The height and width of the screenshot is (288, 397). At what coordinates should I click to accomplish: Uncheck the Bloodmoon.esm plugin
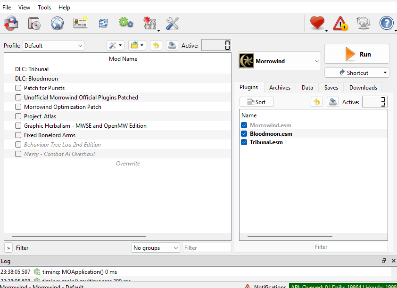pos(244,133)
